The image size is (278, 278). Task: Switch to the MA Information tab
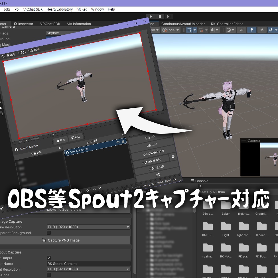(x=79, y=24)
